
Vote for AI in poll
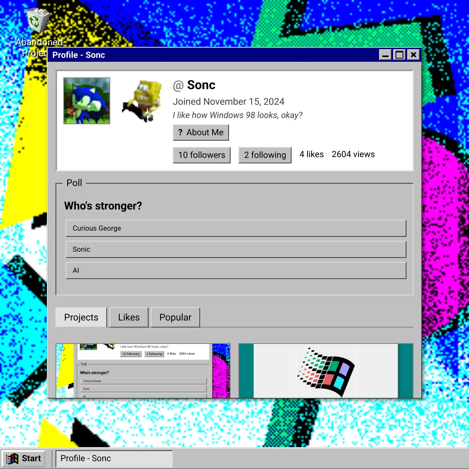pyautogui.click(x=236, y=270)
